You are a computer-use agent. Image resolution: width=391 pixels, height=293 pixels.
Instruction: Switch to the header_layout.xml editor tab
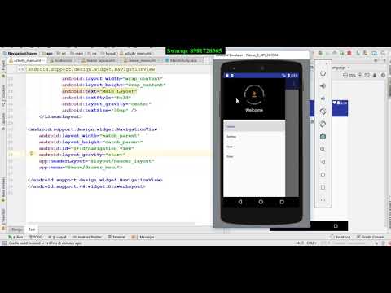99,60
